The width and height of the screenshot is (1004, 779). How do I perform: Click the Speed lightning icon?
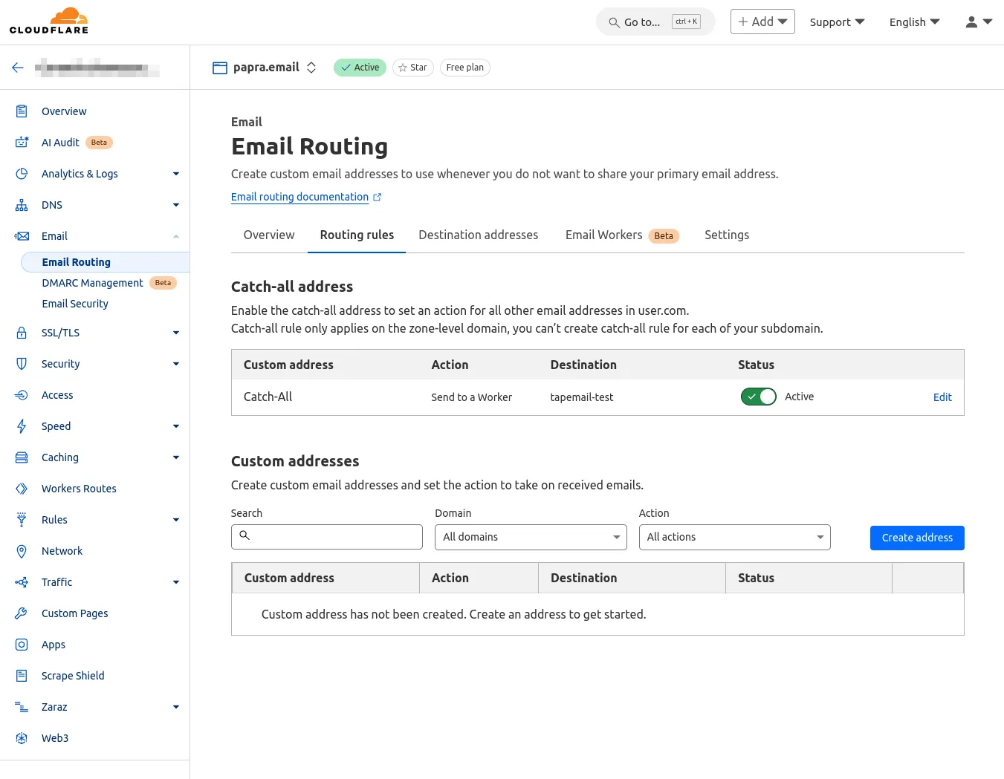click(x=22, y=426)
